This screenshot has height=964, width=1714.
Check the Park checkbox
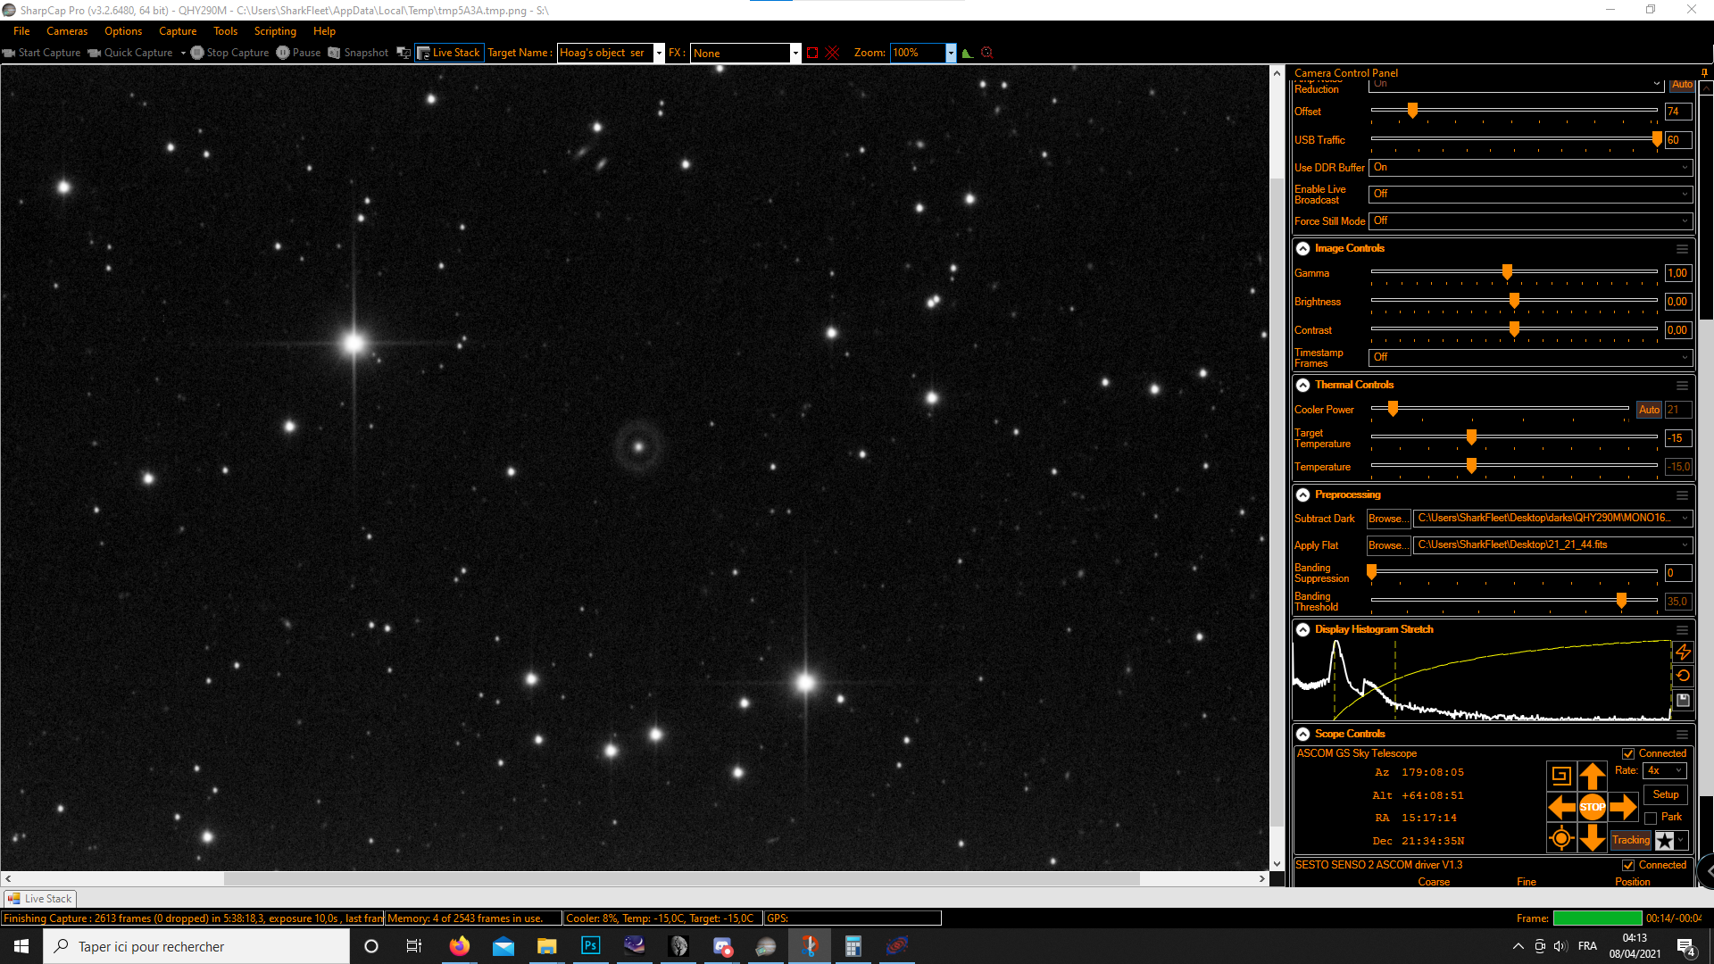point(1651,818)
